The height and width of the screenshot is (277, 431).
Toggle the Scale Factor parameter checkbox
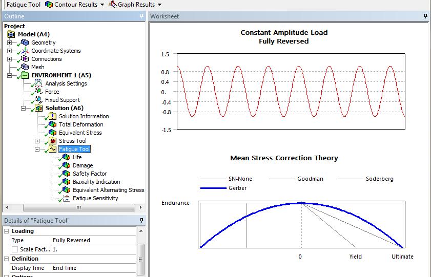click(15, 249)
